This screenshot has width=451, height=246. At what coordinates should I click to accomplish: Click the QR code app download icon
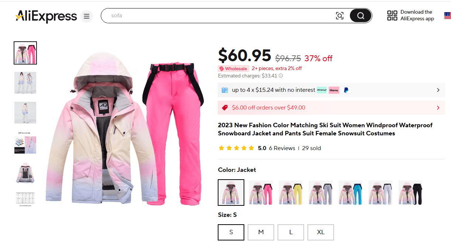[x=392, y=15]
